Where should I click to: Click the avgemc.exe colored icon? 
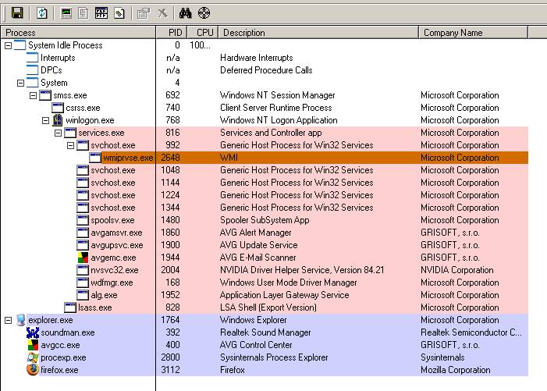click(x=83, y=258)
